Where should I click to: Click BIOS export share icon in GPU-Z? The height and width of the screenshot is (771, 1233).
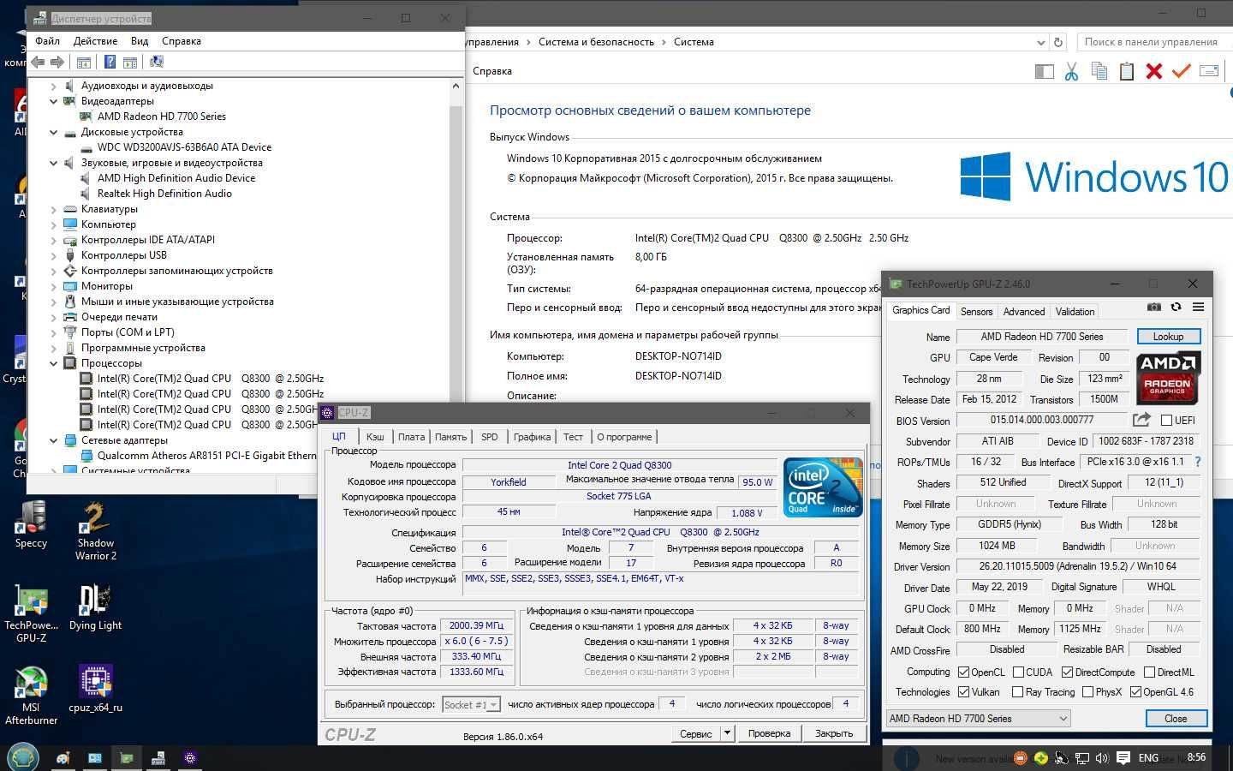1141,420
